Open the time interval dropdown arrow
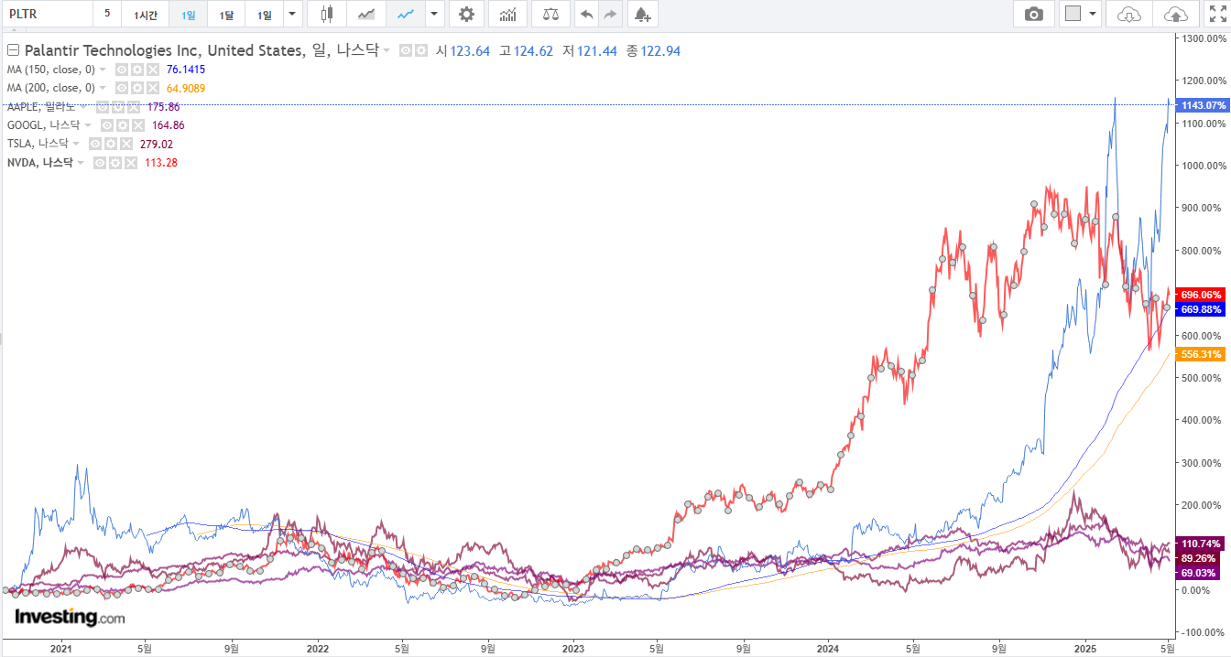 (x=291, y=14)
